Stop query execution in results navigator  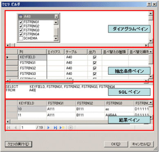coord(71,128)
